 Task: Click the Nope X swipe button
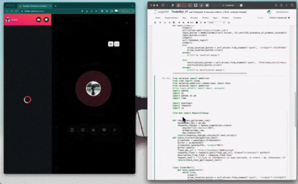click(83, 130)
